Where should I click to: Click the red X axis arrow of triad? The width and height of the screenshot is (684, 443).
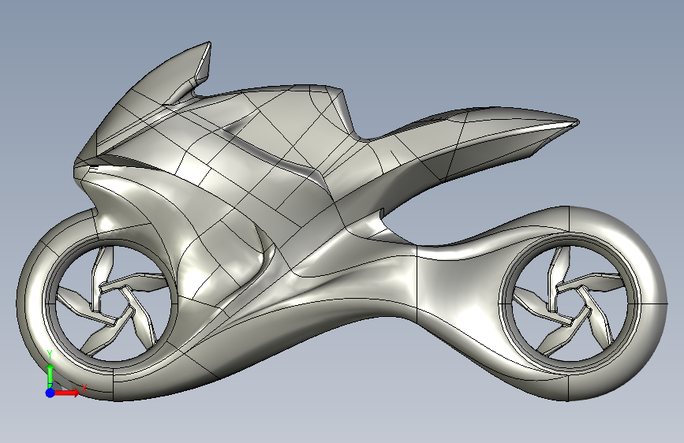(x=66, y=393)
